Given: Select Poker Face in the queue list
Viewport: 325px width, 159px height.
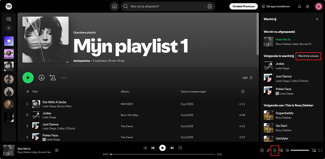Looking at the screenshot, I should 291,91.
